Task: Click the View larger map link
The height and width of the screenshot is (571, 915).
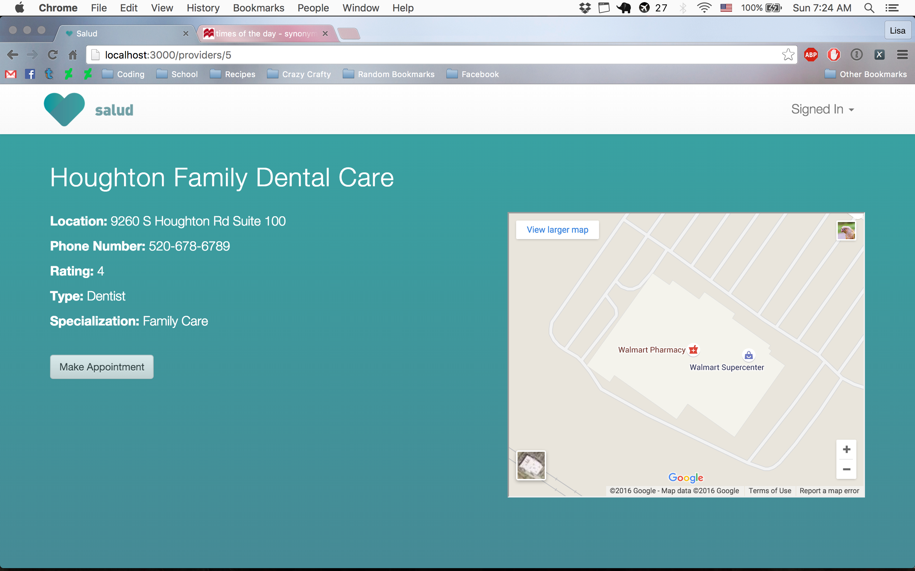Action: (557, 229)
